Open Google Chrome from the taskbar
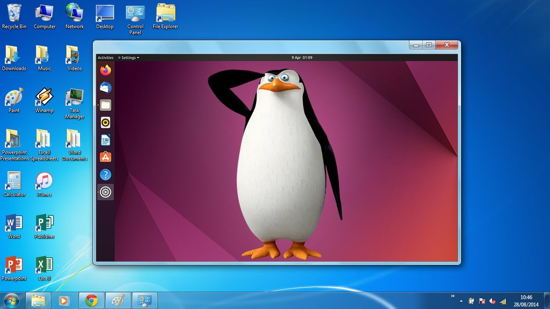550x309 pixels. click(91, 300)
